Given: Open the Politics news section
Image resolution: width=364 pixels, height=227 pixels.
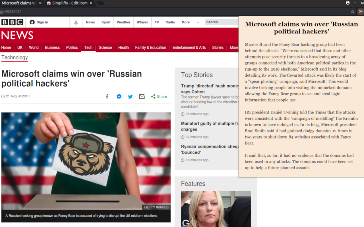Looking at the screenshot, I should coord(72,47).
